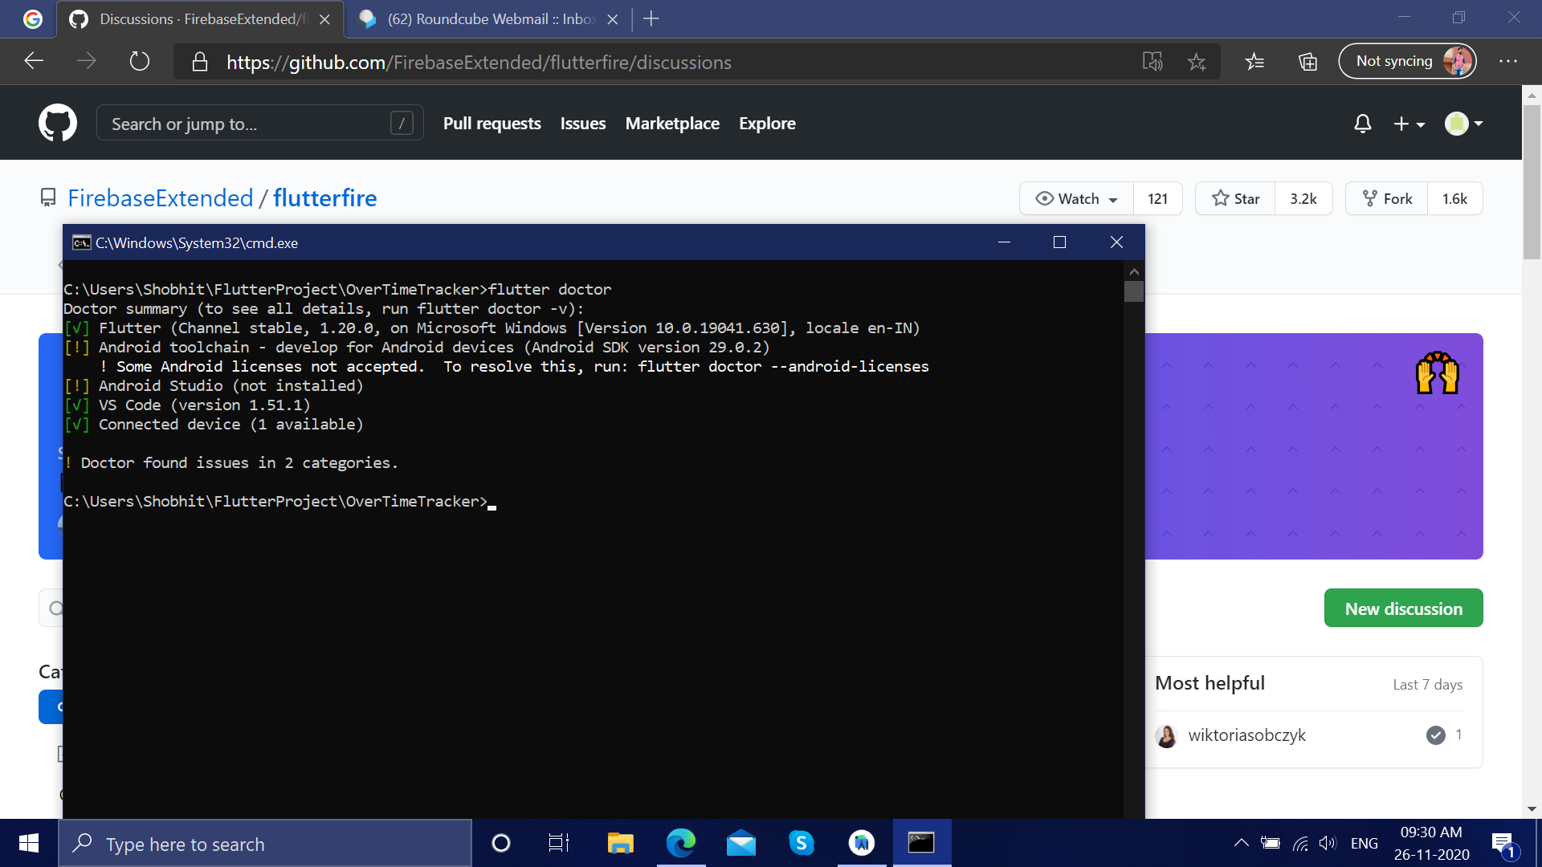Open Explore in GitHub nav

(x=767, y=124)
